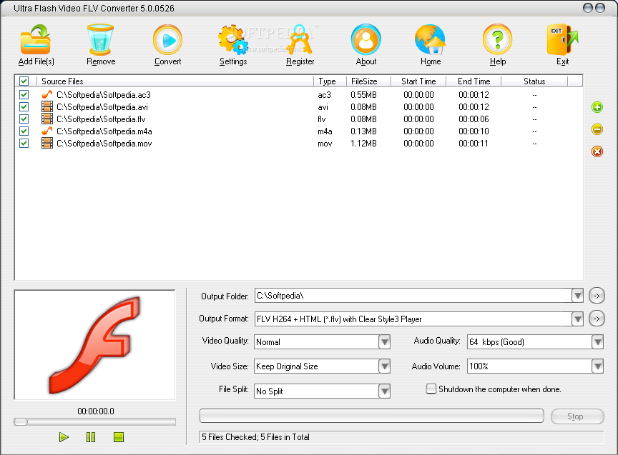Sort by End Time column header

tap(474, 81)
